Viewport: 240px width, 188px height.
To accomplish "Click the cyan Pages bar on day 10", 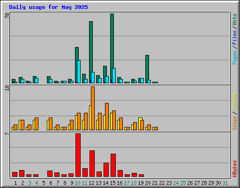I will pyautogui.click(x=79, y=71).
